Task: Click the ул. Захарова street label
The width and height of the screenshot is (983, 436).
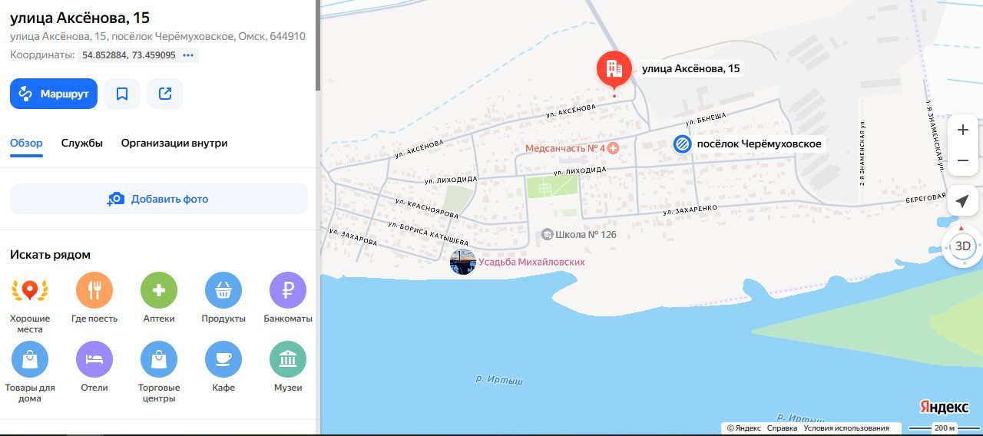Action: (353, 236)
